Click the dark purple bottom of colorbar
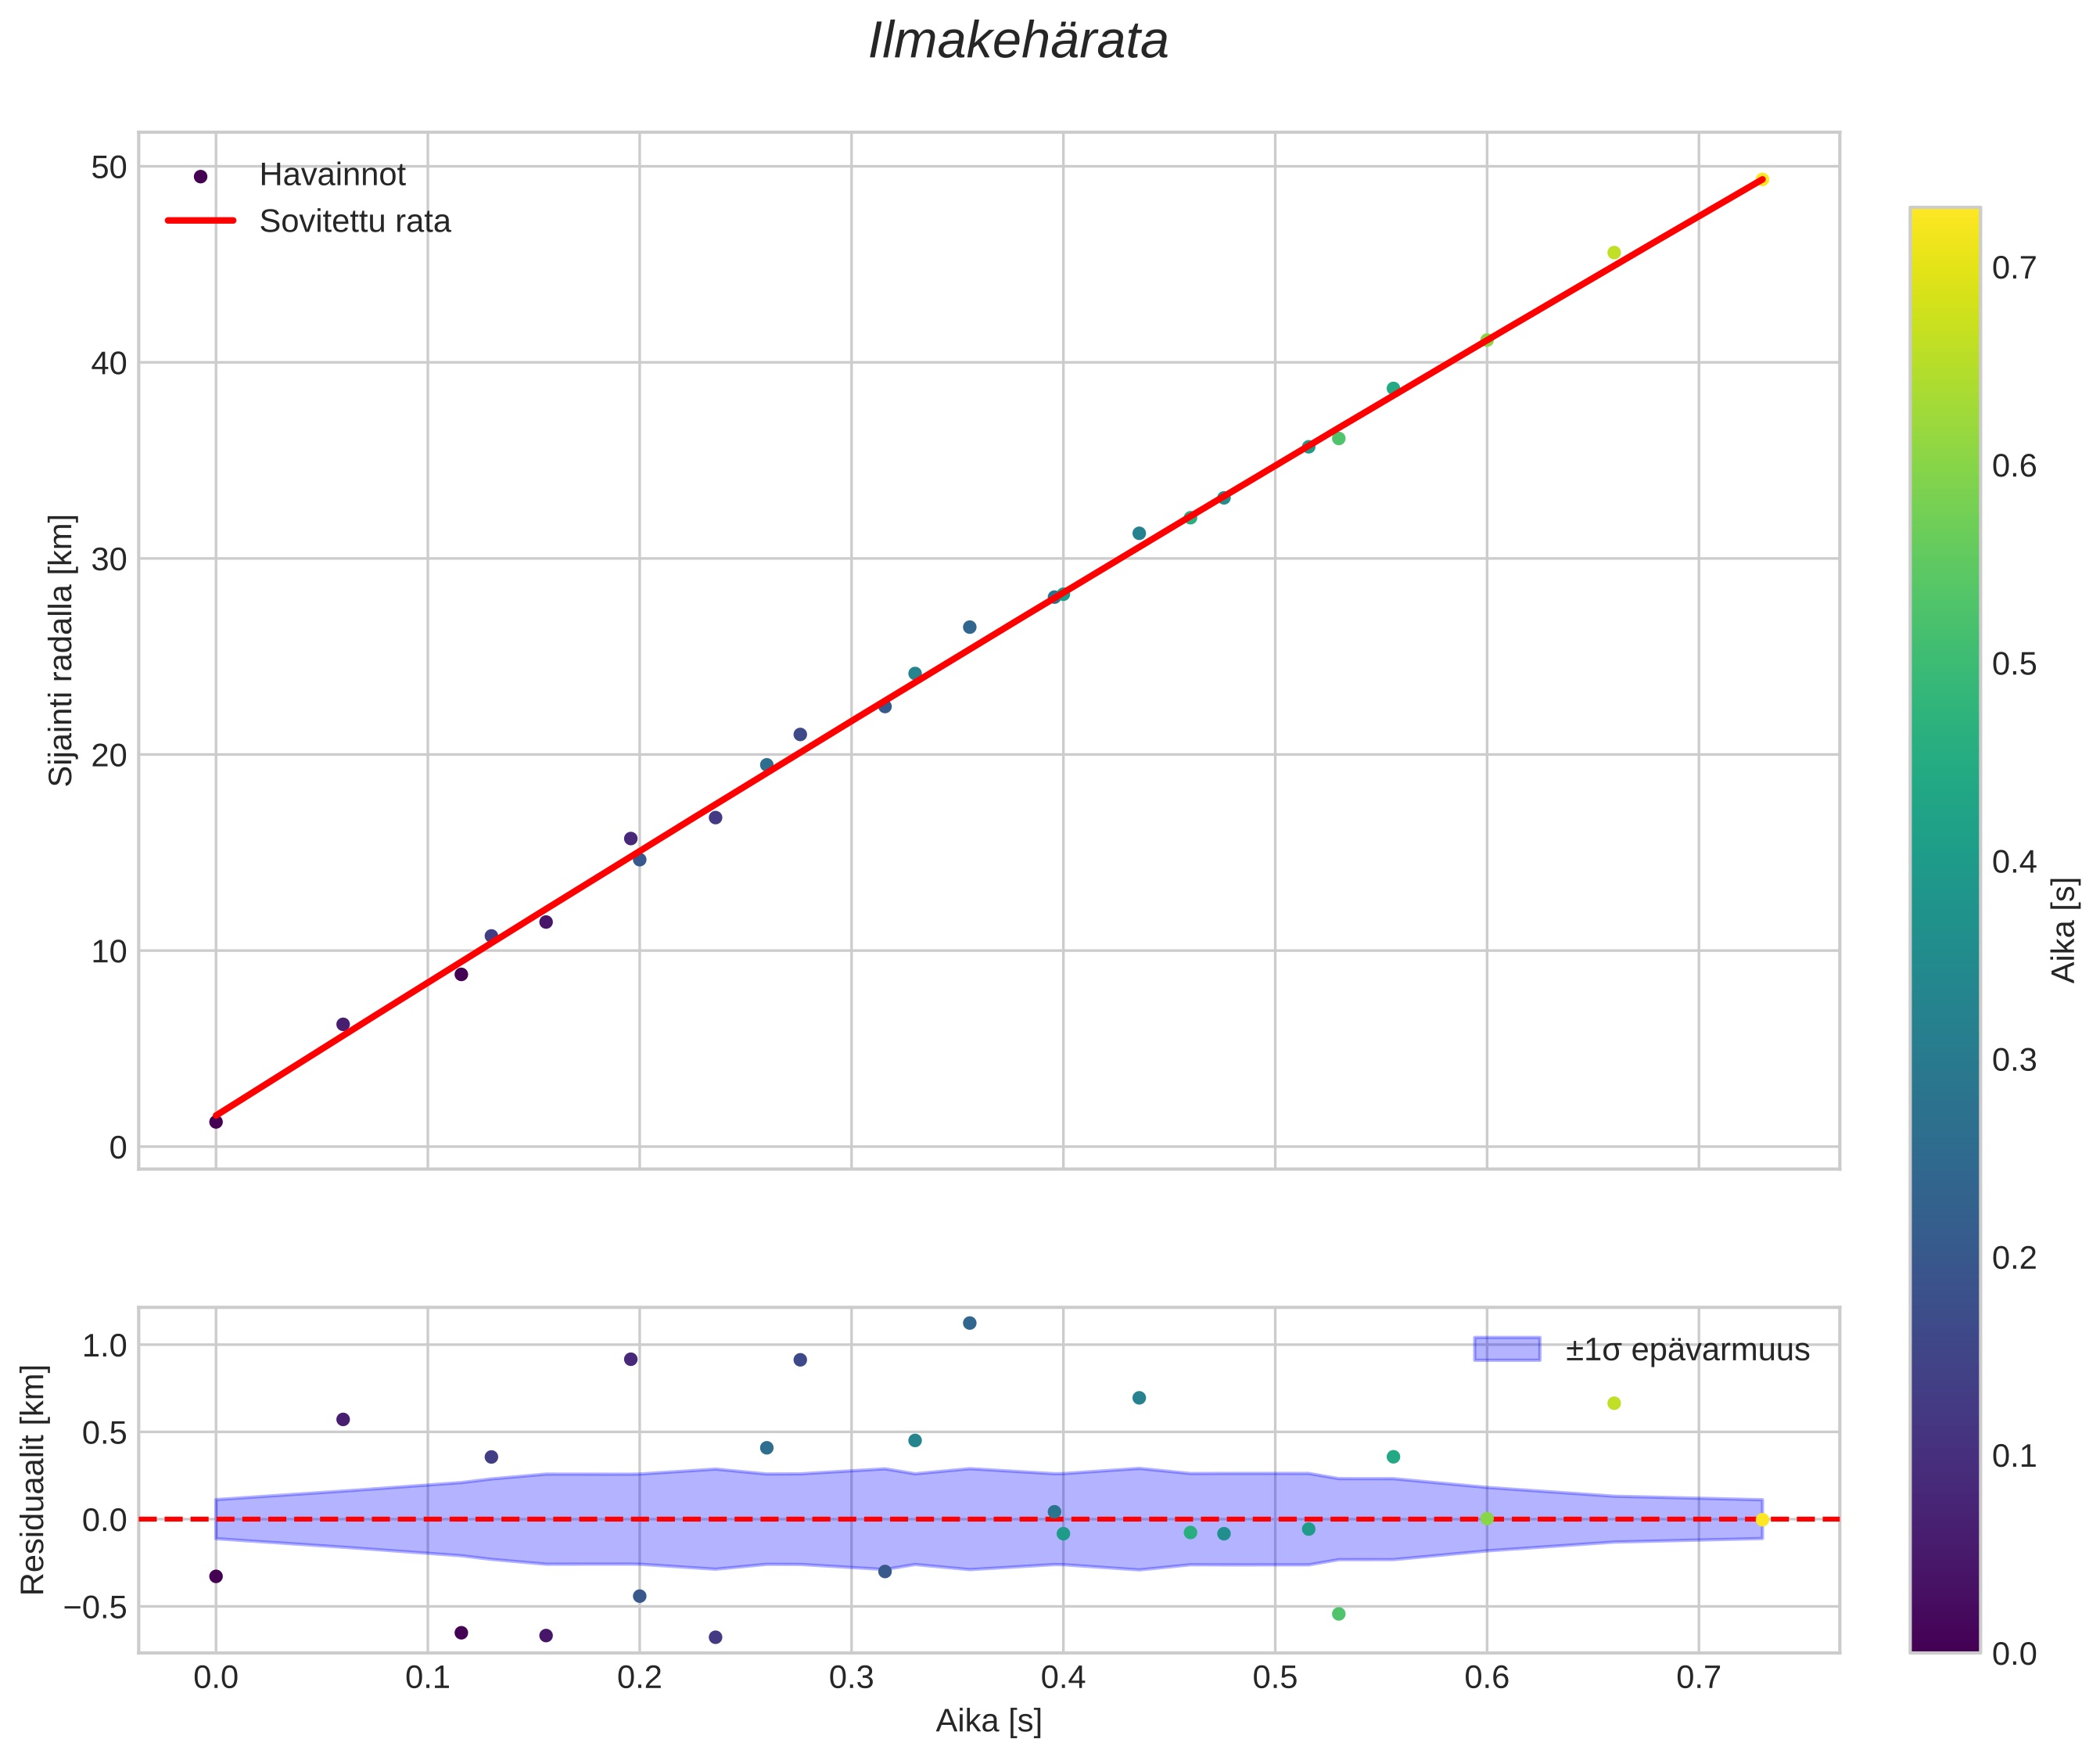Viewport: 2100px width, 1757px height. pyautogui.click(x=1944, y=1640)
